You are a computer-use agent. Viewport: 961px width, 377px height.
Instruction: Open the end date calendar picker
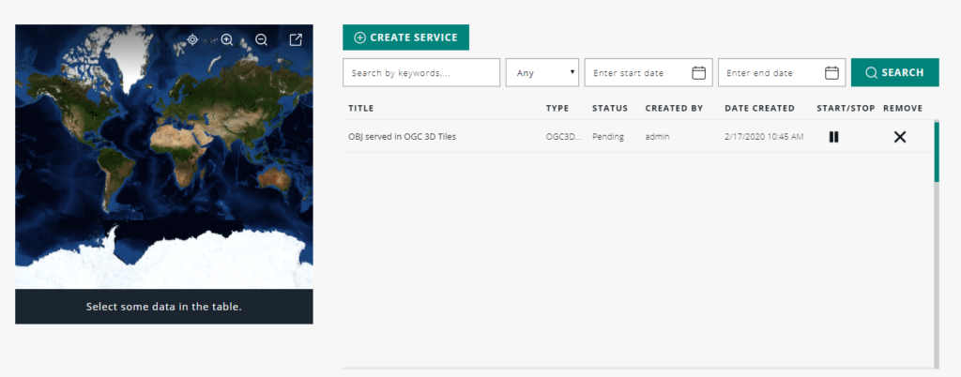point(831,73)
